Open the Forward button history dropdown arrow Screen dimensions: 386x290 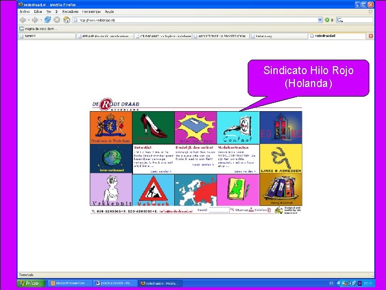(x=41, y=20)
